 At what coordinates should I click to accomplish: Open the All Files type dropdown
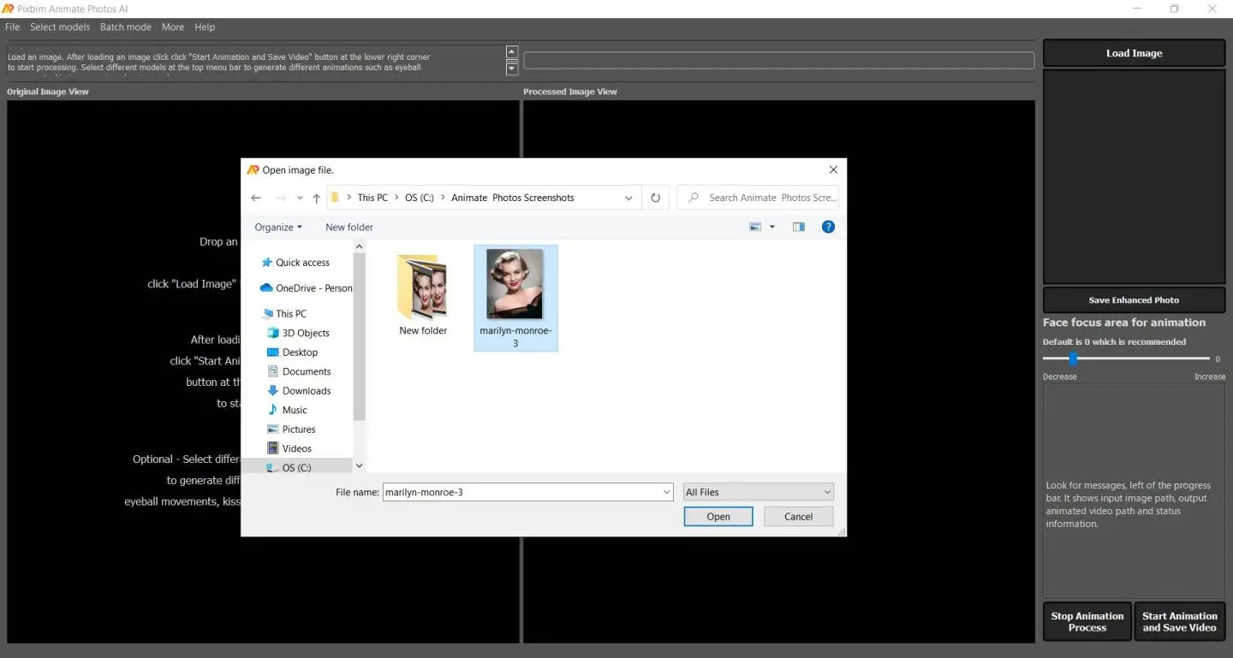(x=759, y=492)
